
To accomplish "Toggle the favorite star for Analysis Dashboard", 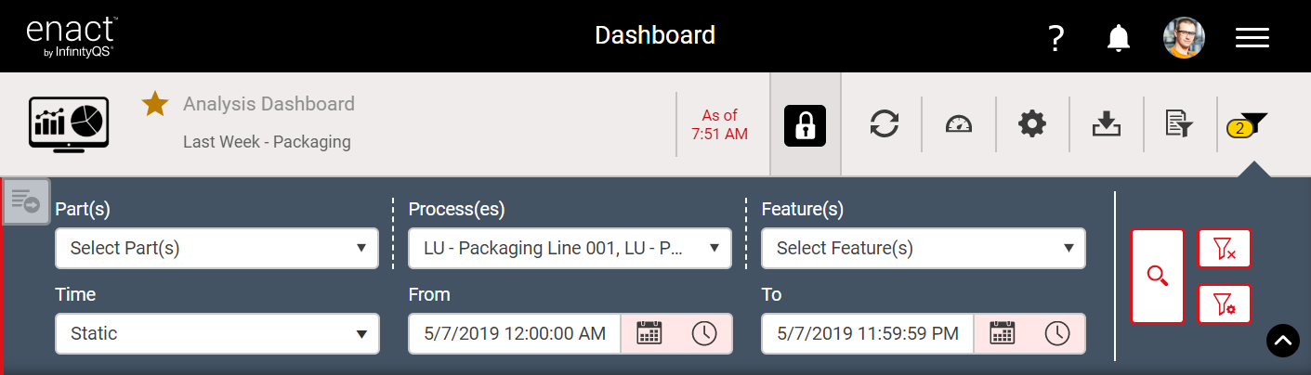I will 154,104.
